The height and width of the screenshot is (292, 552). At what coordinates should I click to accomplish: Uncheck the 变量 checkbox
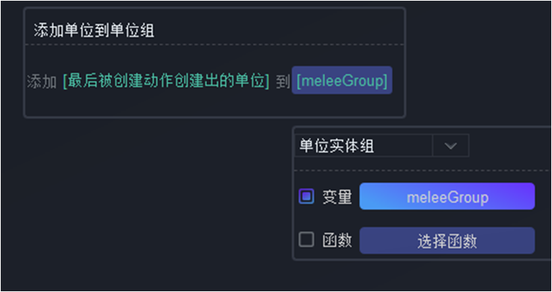click(x=306, y=196)
